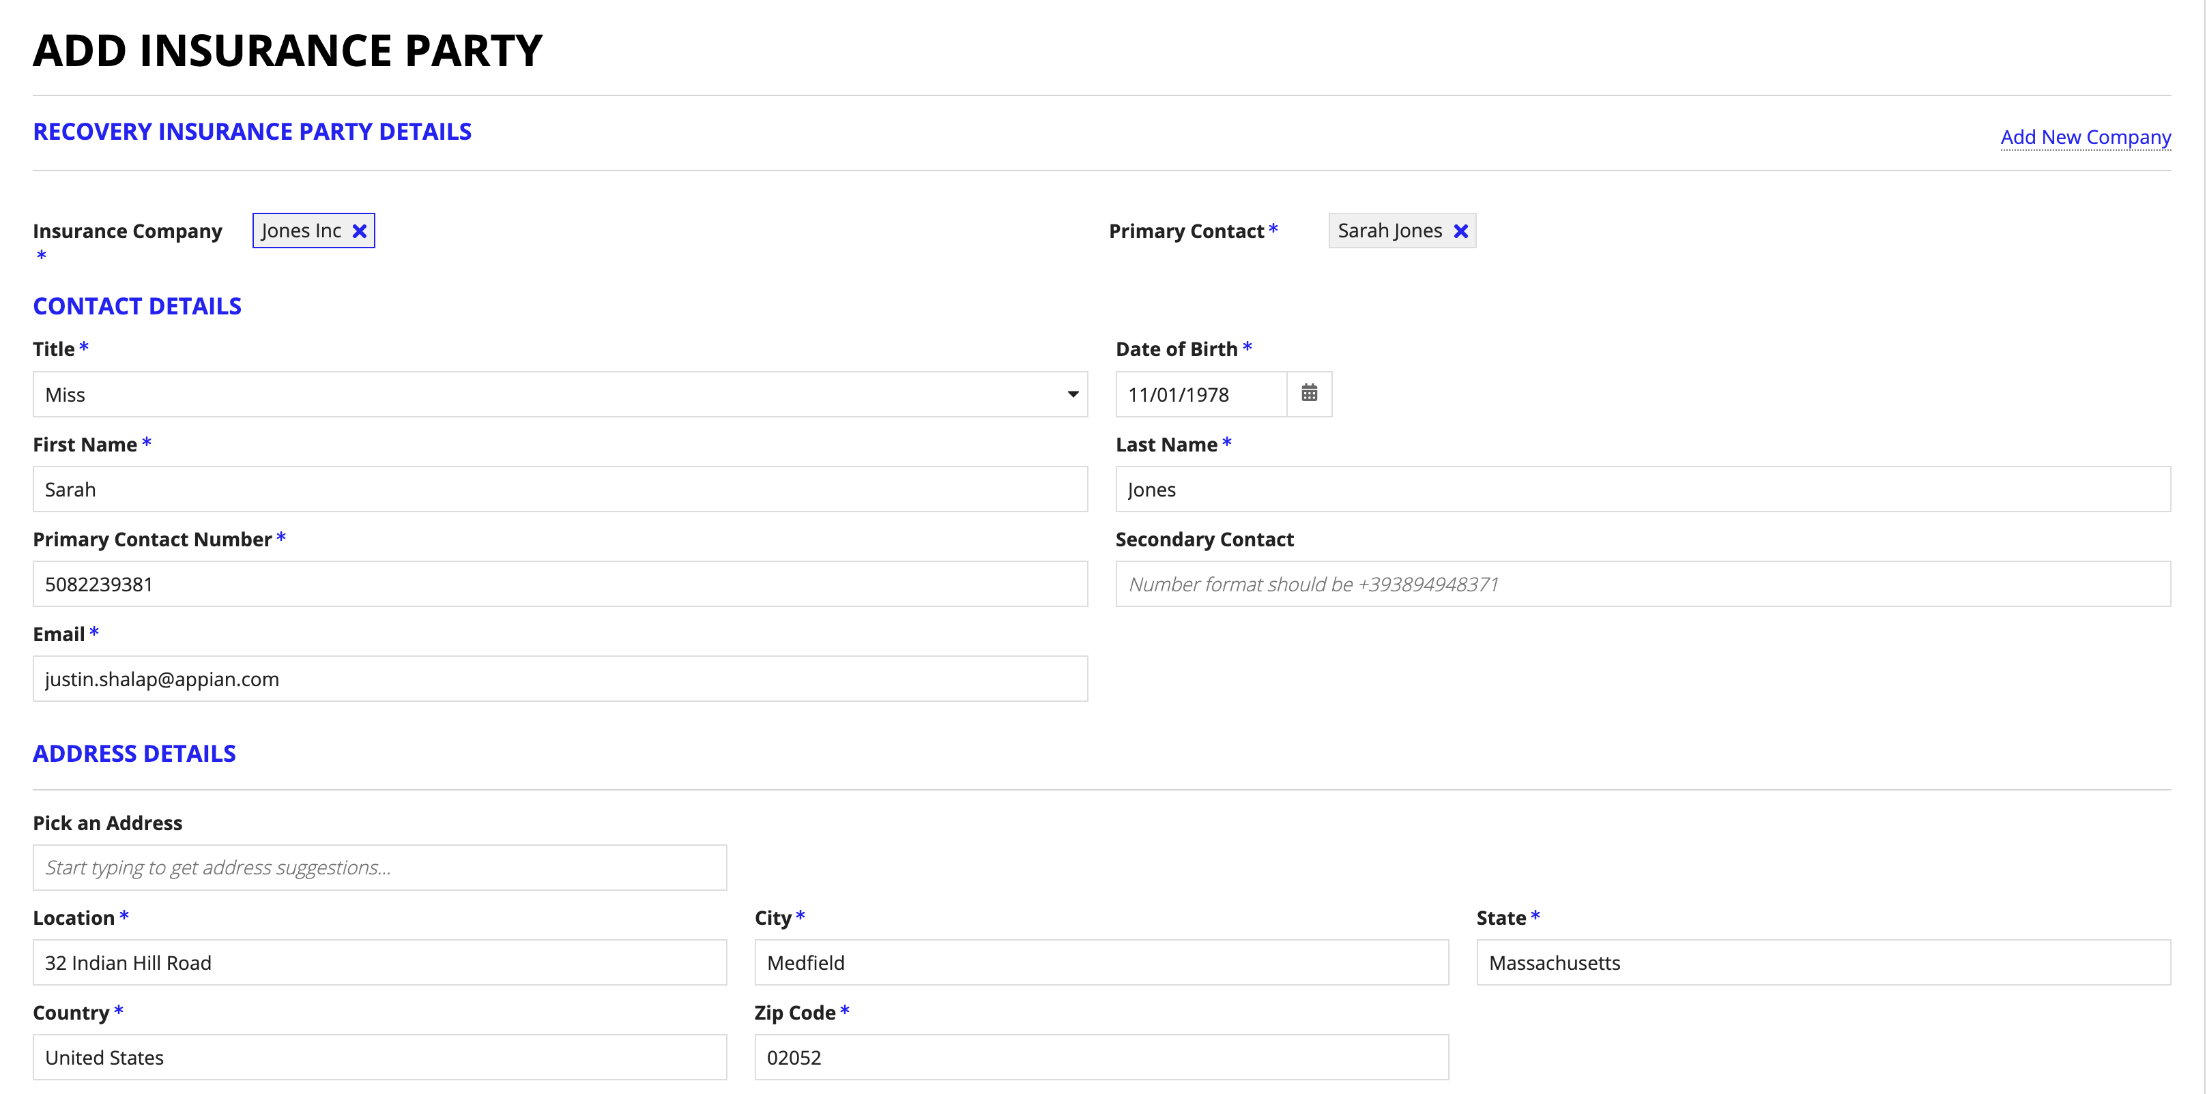Click the First Name input field
The height and width of the screenshot is (1094, 2207).
pyautogui.click(x=560, y=488)
